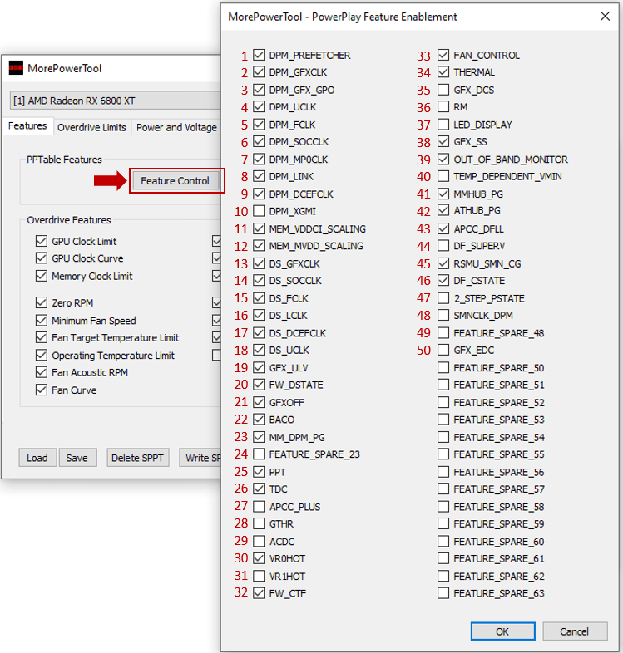Toggle Fan Target Temperature Limit
Screen dimensions: 623x653
click(x=42, y=337)
